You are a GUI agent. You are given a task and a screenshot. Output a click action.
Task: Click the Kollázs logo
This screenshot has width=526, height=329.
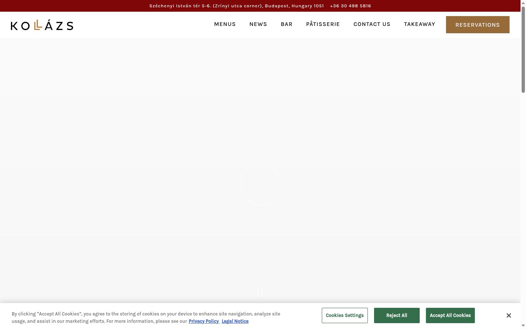tap(42, 25)
